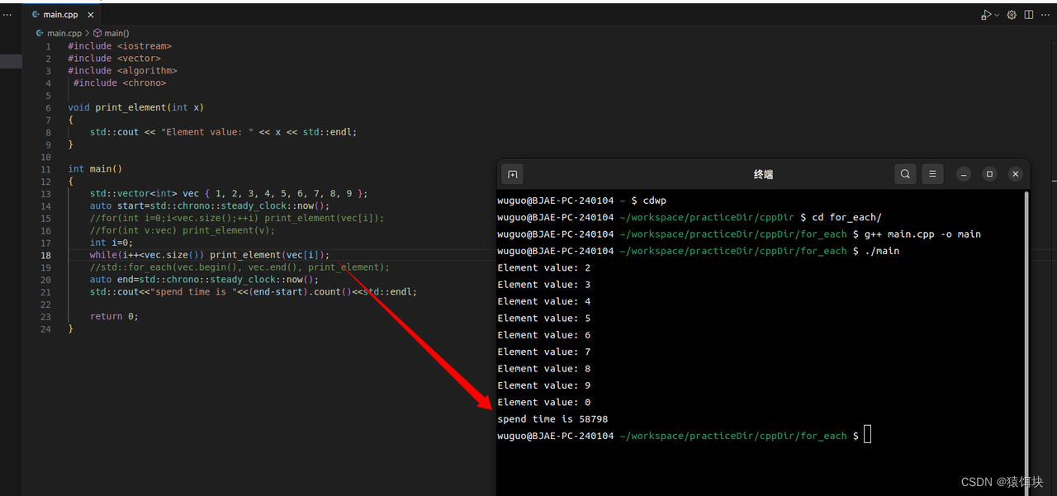Run the program using the play icon
This screenshot has width=1057, height=496.
pos(986,14)
